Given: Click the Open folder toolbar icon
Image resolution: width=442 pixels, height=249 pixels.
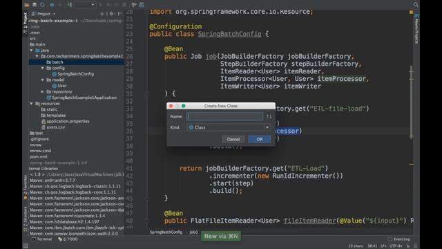Looking at the screenshot, I should (x=27, y=5).
